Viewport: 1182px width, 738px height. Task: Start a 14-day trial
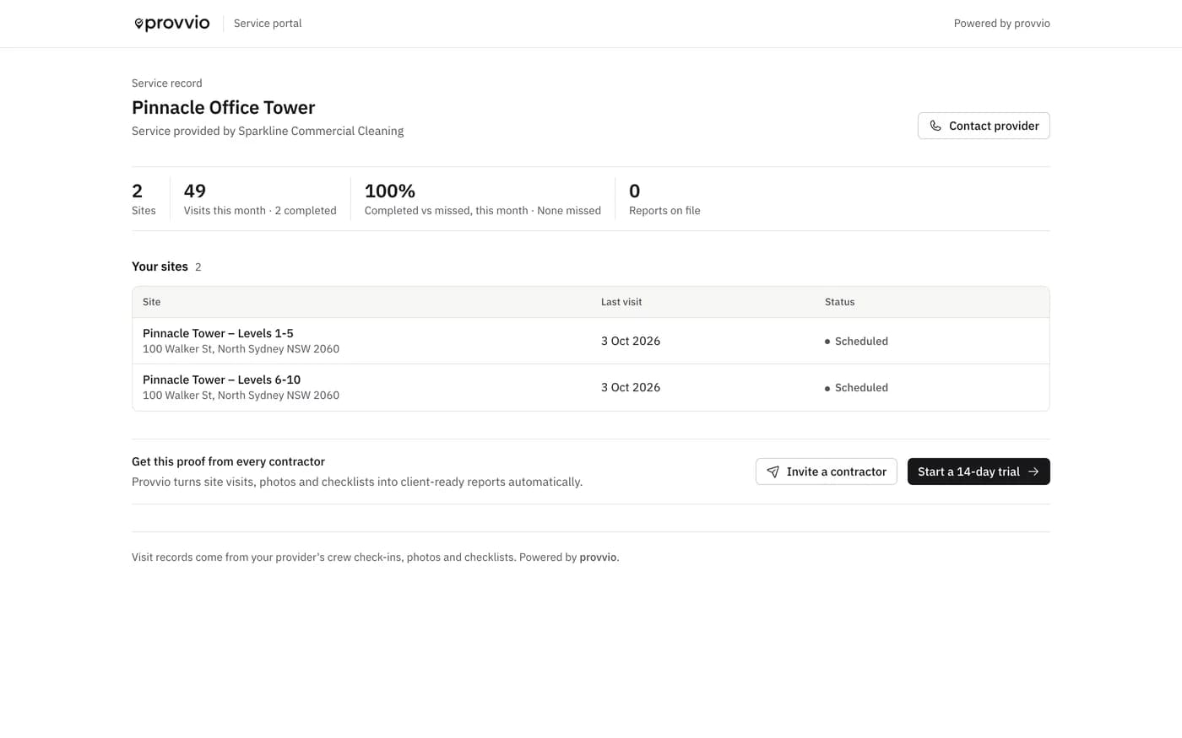(x=979, y=471)
